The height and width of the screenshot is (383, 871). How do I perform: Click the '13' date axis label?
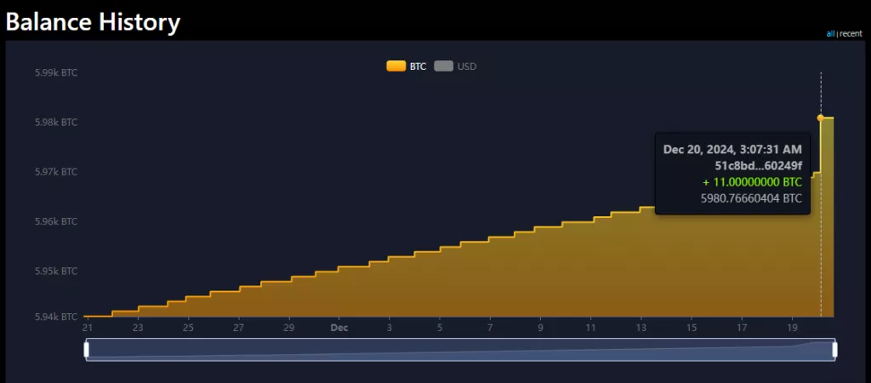pyautogui.click(x=641, y=328)
